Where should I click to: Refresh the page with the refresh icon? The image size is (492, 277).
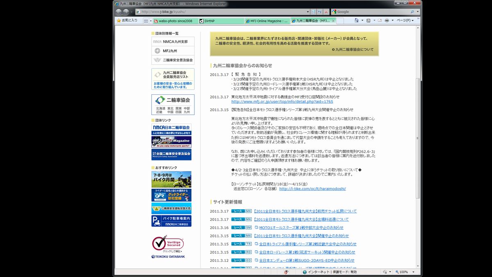320,12
